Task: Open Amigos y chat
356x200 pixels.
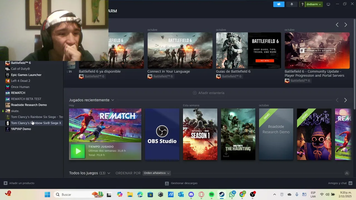Action: coord(340,183)
